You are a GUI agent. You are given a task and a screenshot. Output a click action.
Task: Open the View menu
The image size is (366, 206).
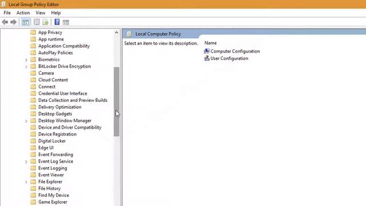click(41, 13)
